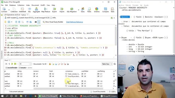Viewport: 175px width, 98px height.
Task: Go to last page of results
Action: coord(15,64)
